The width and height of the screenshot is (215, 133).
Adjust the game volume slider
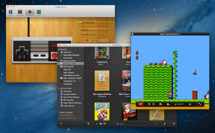pyautogui.click(x=182, y=104)
